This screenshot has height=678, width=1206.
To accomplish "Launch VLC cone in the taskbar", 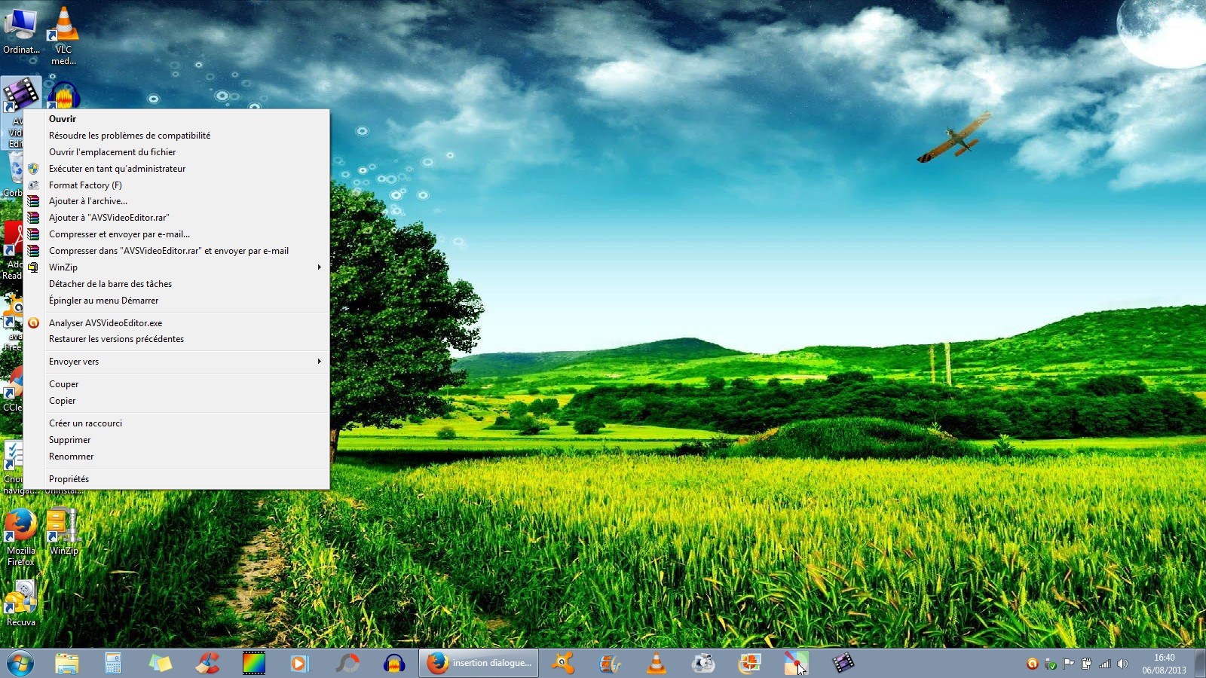I will (x=656, y=664).
